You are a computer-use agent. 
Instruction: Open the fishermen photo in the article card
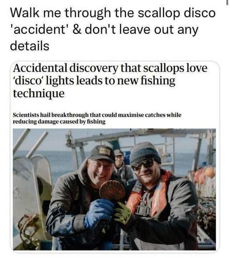tap(114, 189)
